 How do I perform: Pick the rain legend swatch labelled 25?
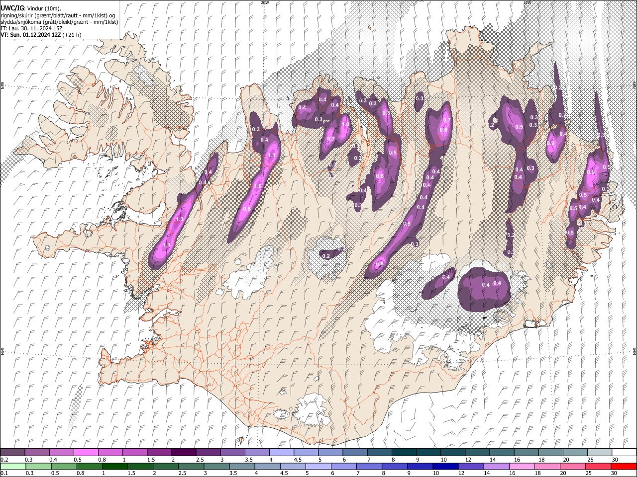coord(597,466)
